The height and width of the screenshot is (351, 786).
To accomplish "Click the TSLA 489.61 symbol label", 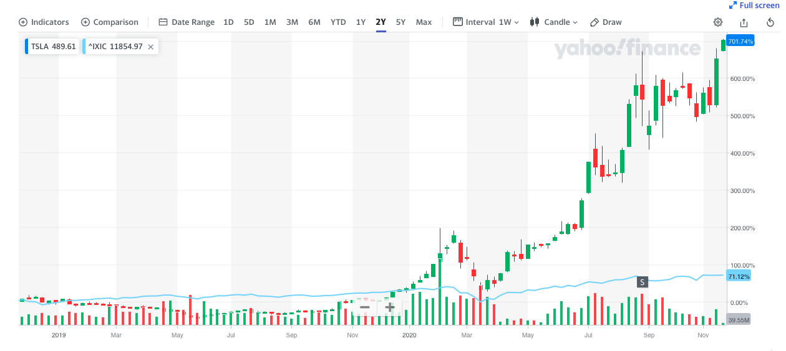I will tap(53, 47).
